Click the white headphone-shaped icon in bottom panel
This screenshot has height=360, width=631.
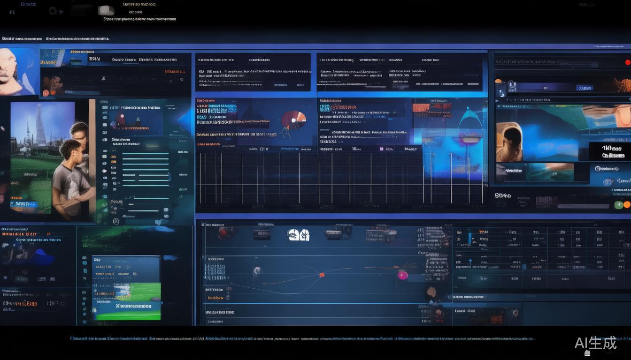coord(298,235)
